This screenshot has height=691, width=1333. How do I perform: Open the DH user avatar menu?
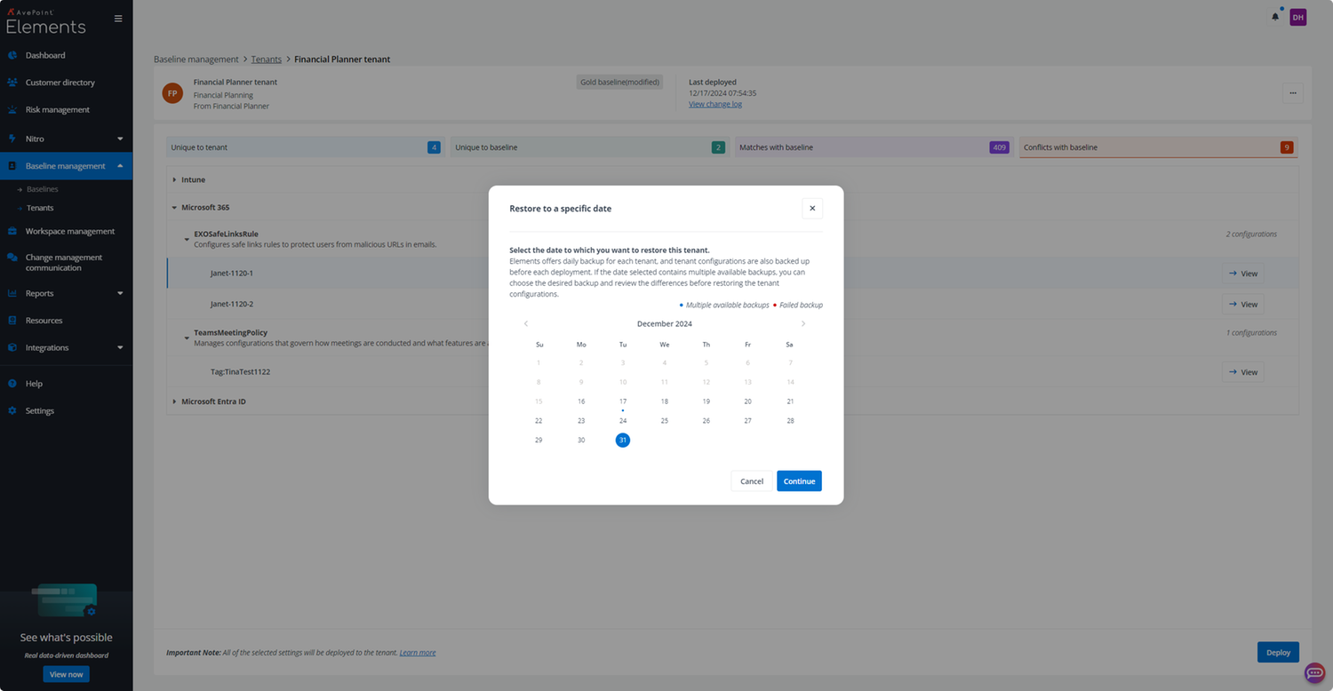[x=1298, y=17]
